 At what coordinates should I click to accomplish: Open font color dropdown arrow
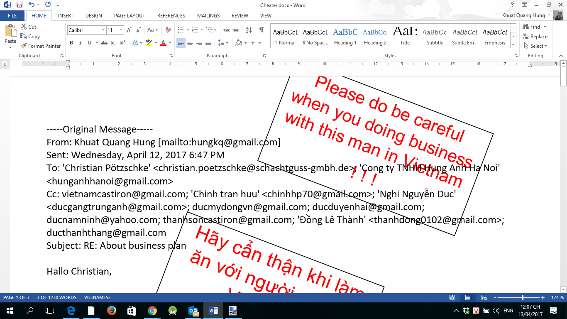170,43
